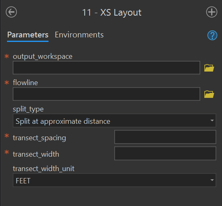Switch to the Environments tab
222x206 pixels.
click(x=79, y=35)
